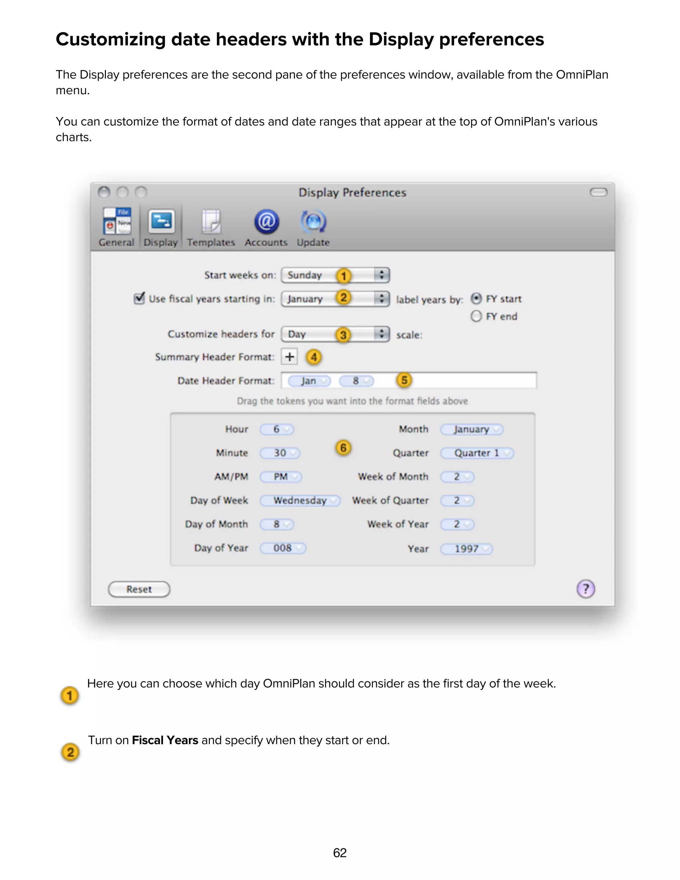Screen dimensions: 680x880
Task: Select the FY start radio button
Action: point(476,299)
